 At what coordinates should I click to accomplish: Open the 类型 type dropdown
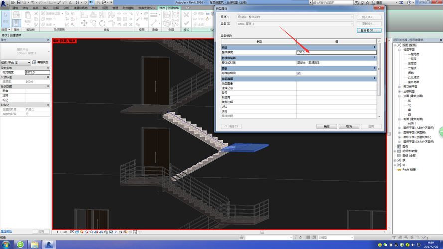(x=295, y=24)
